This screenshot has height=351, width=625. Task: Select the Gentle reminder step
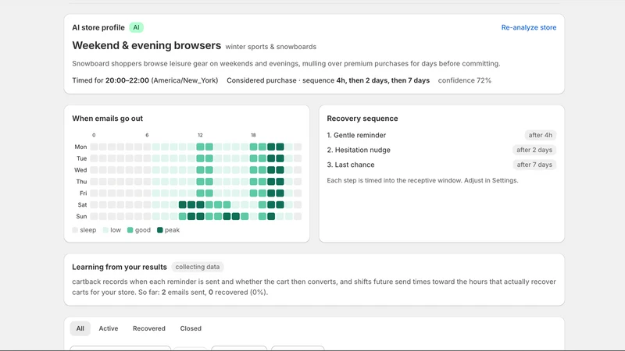(x=356, y=135)
